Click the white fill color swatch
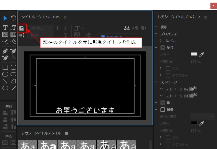The height and width of the screenshot is (149, 217). coord(194,54)
